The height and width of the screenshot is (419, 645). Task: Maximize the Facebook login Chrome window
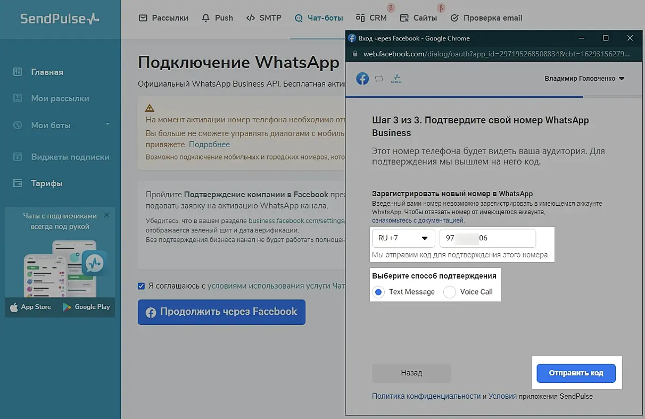606,38
